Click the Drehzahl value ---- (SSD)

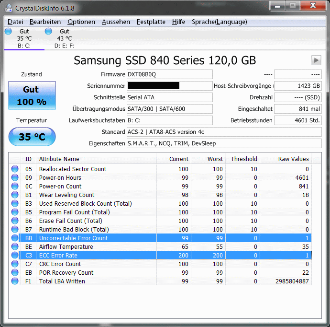(298, 97)
